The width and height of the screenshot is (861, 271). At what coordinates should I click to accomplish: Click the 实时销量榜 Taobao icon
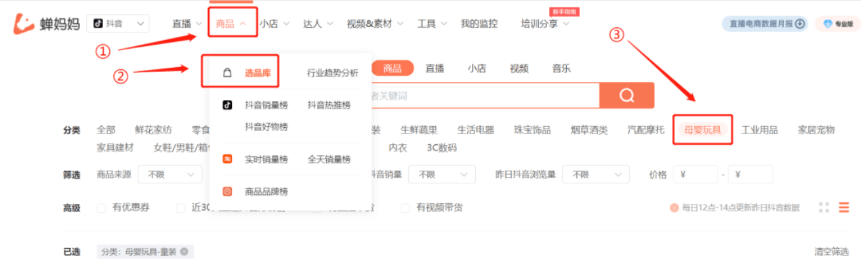tap(228, 159)
